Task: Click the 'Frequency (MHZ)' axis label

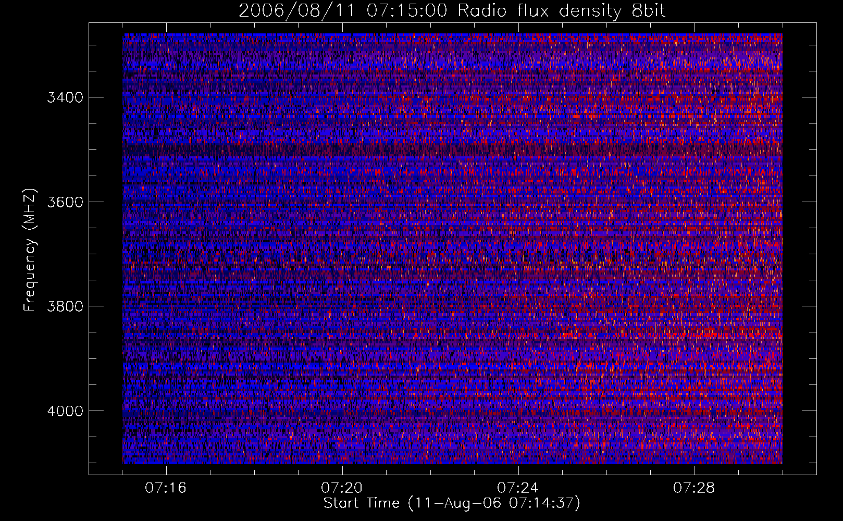Action: 31,250
